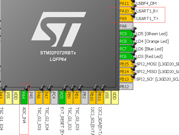Click the TSC_G3_IO3 signal label
The height and width of the screenshot is (135, 179).
coord(77,118)
